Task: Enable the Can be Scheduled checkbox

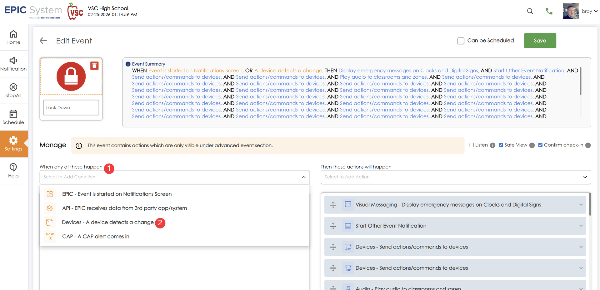Action: click(461, 41)
